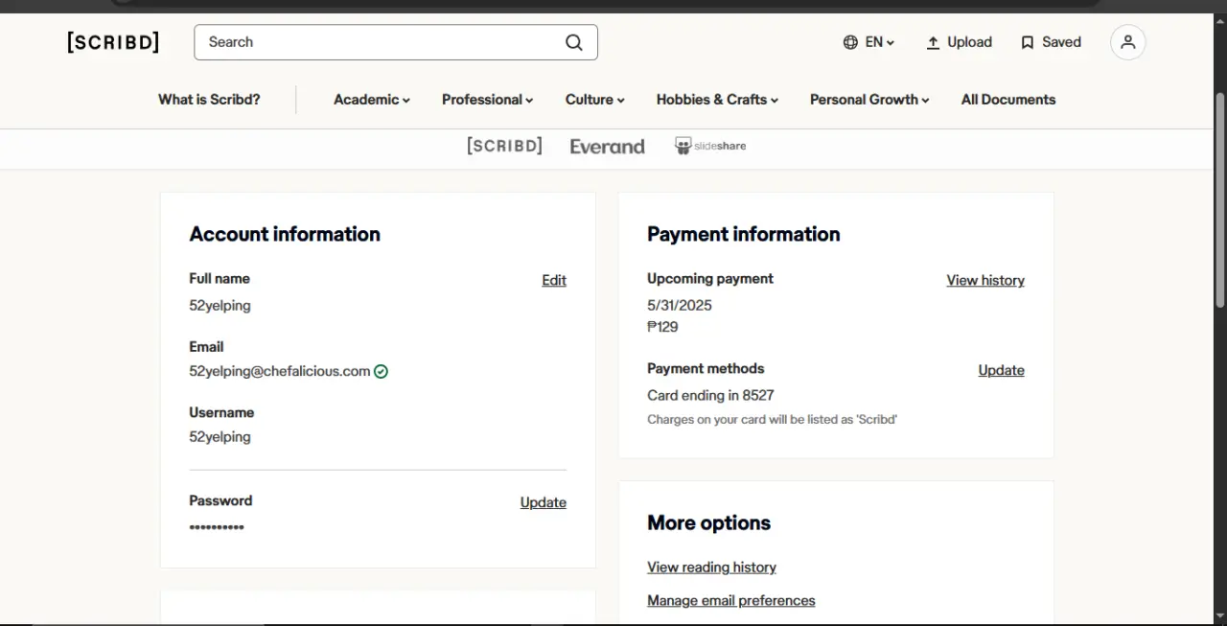Image resolution: width=1227 pixels, height=626 pixels.
Task: Click the search magnifier icon
Action: pos(573,42)
